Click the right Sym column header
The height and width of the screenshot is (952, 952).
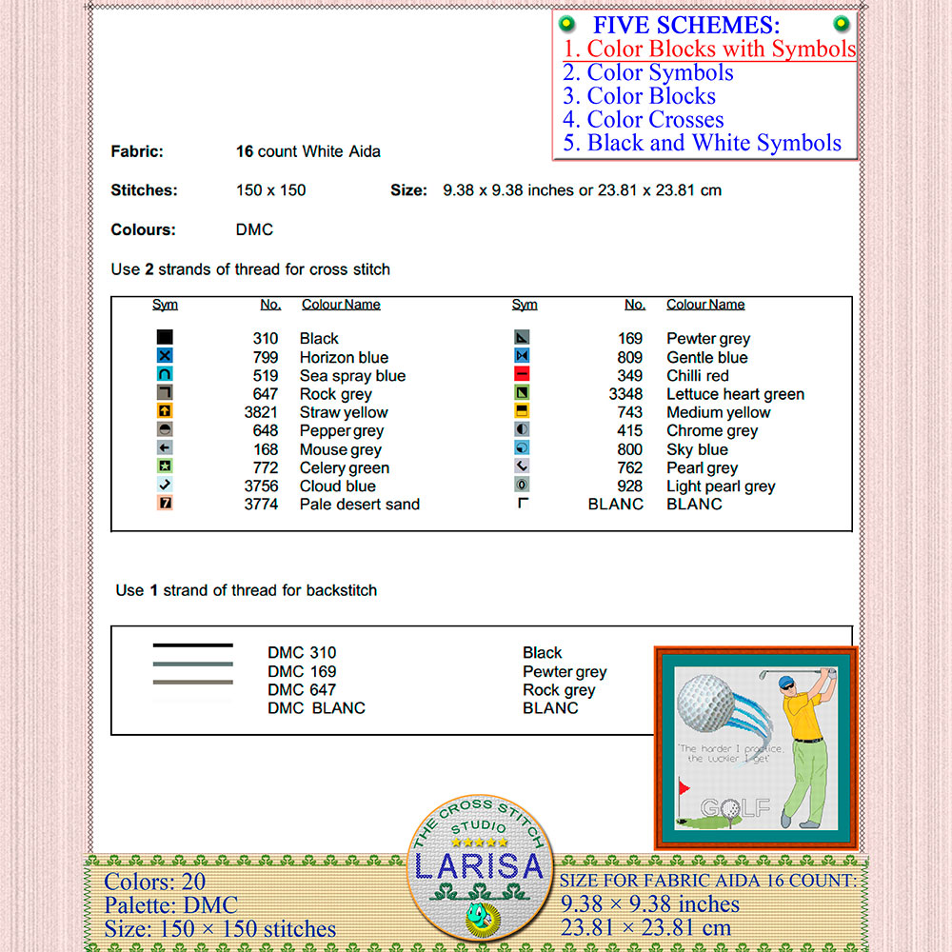(525, 305)
